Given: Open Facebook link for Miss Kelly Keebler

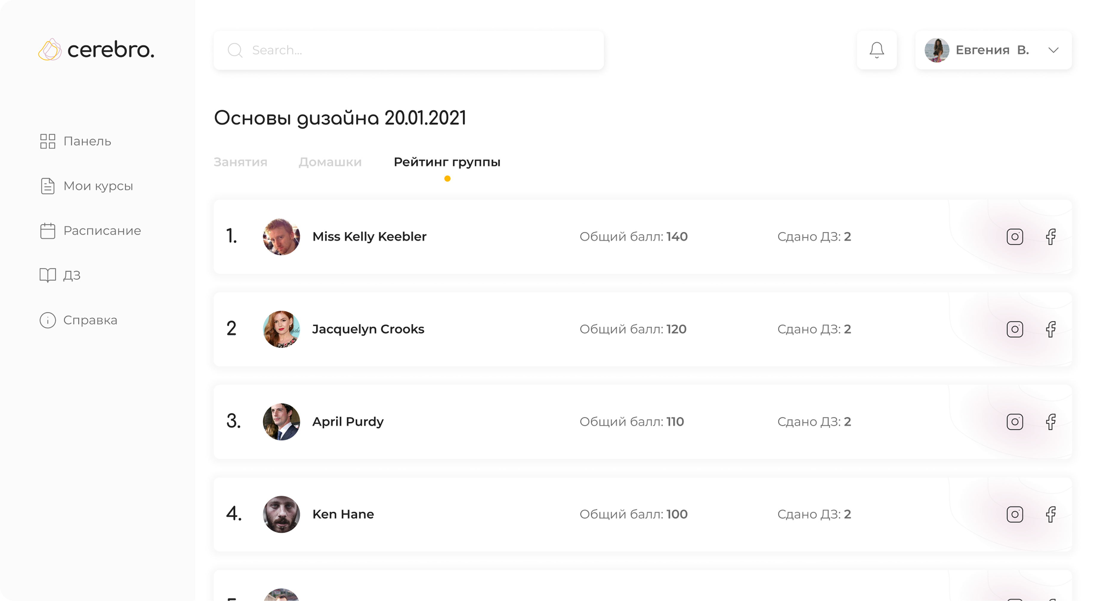Looking at the screenshot, I should (1051, 237).
